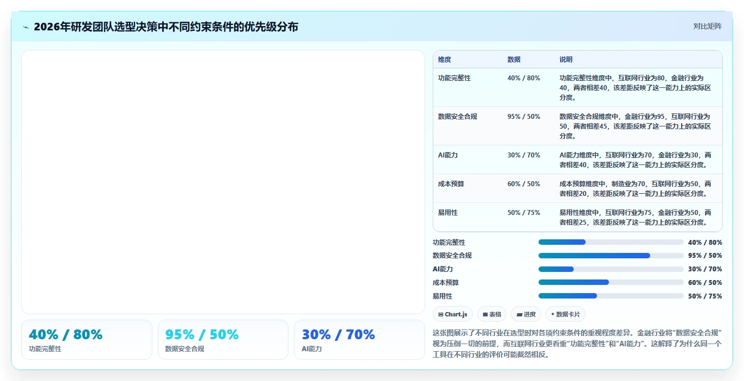This screenshot has width=744, height=381.
Task: Click the 数据 column header
Action: (x=514, y=60)
